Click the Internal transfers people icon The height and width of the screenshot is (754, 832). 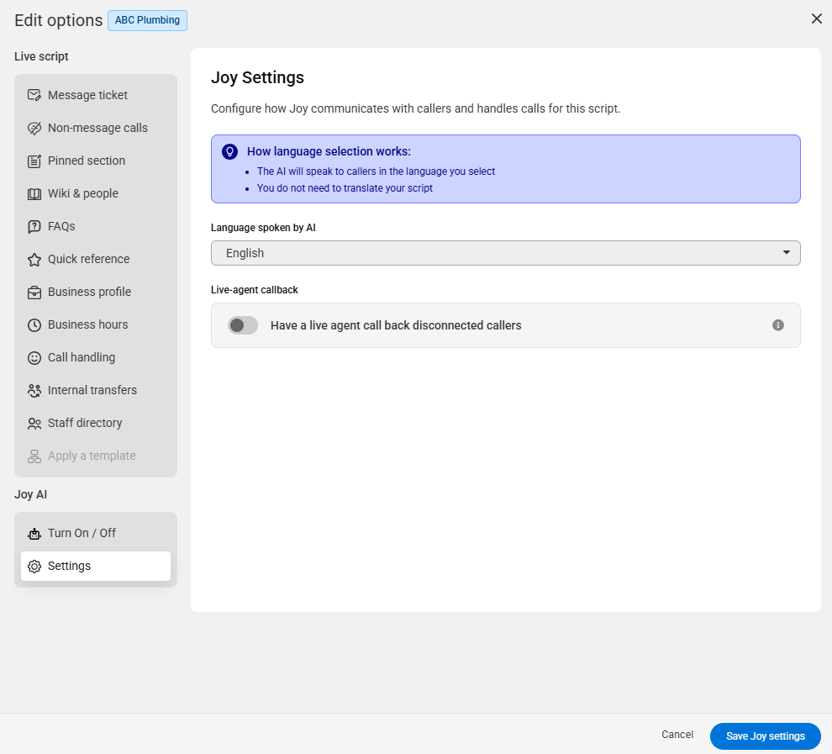click(34, 391)
